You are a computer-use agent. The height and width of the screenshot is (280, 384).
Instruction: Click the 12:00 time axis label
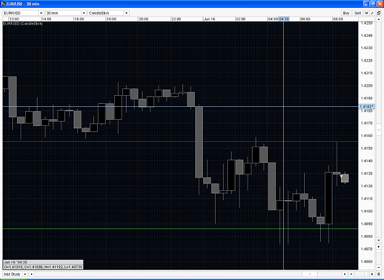pos(14,19)
